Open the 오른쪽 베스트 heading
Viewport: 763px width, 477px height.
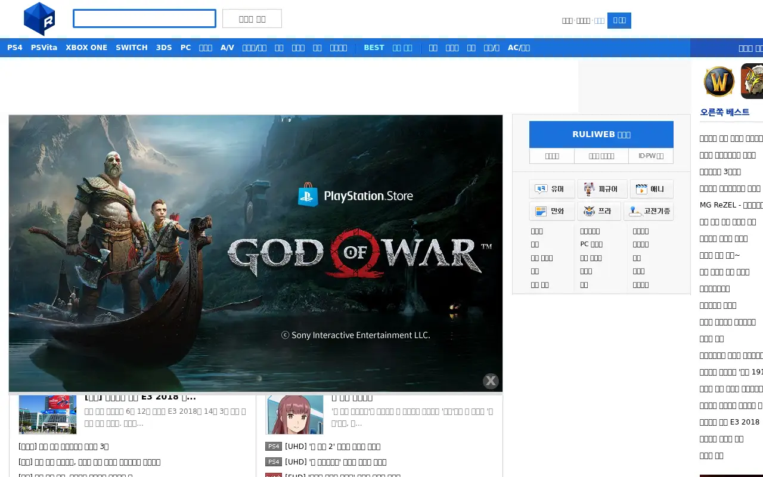[x=725, y=112]
